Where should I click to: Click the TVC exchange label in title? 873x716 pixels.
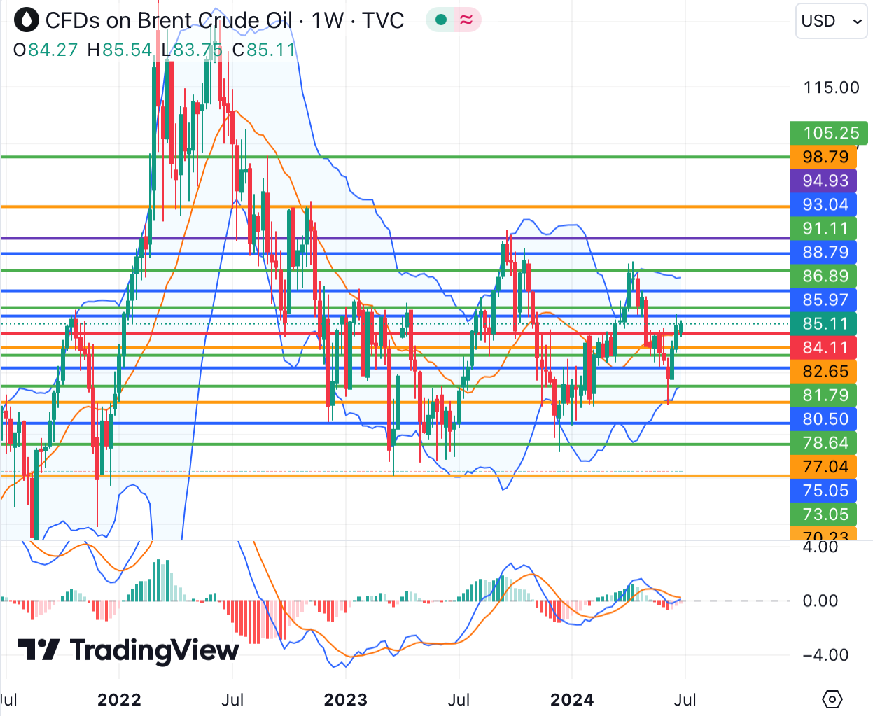pyautogui.click(x=383, y=20)
